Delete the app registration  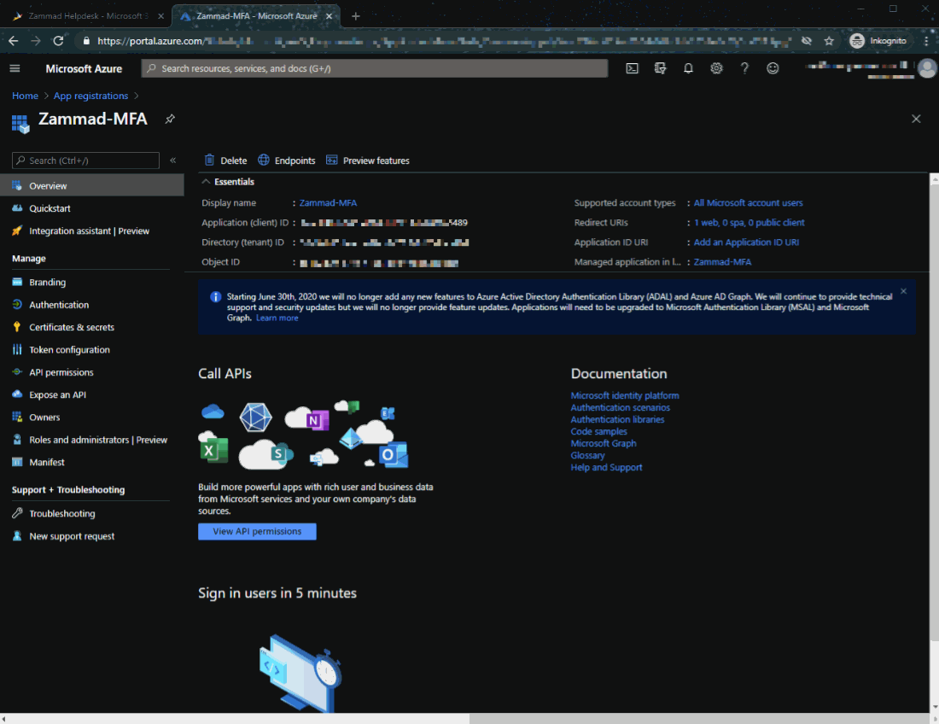[225, 160]
